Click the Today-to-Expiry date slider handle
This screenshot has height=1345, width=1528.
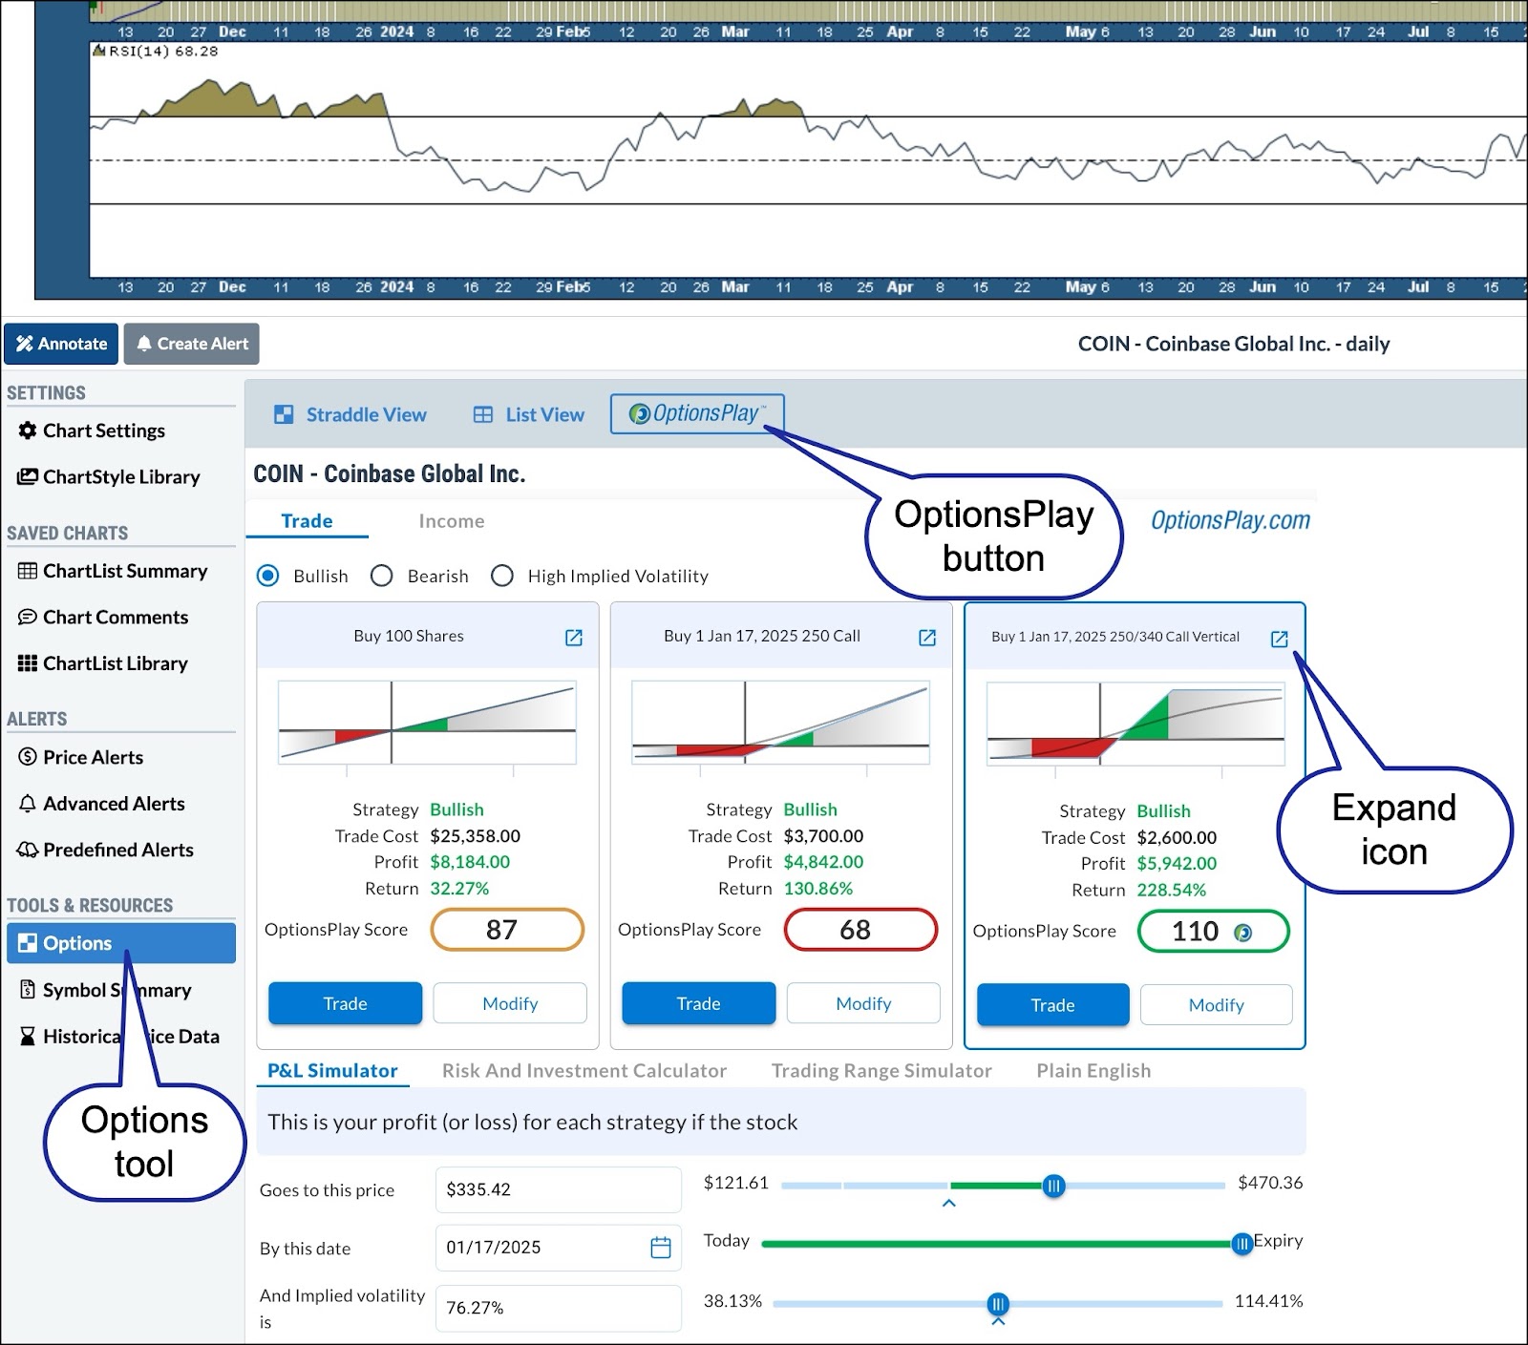pos(1241,1244)
